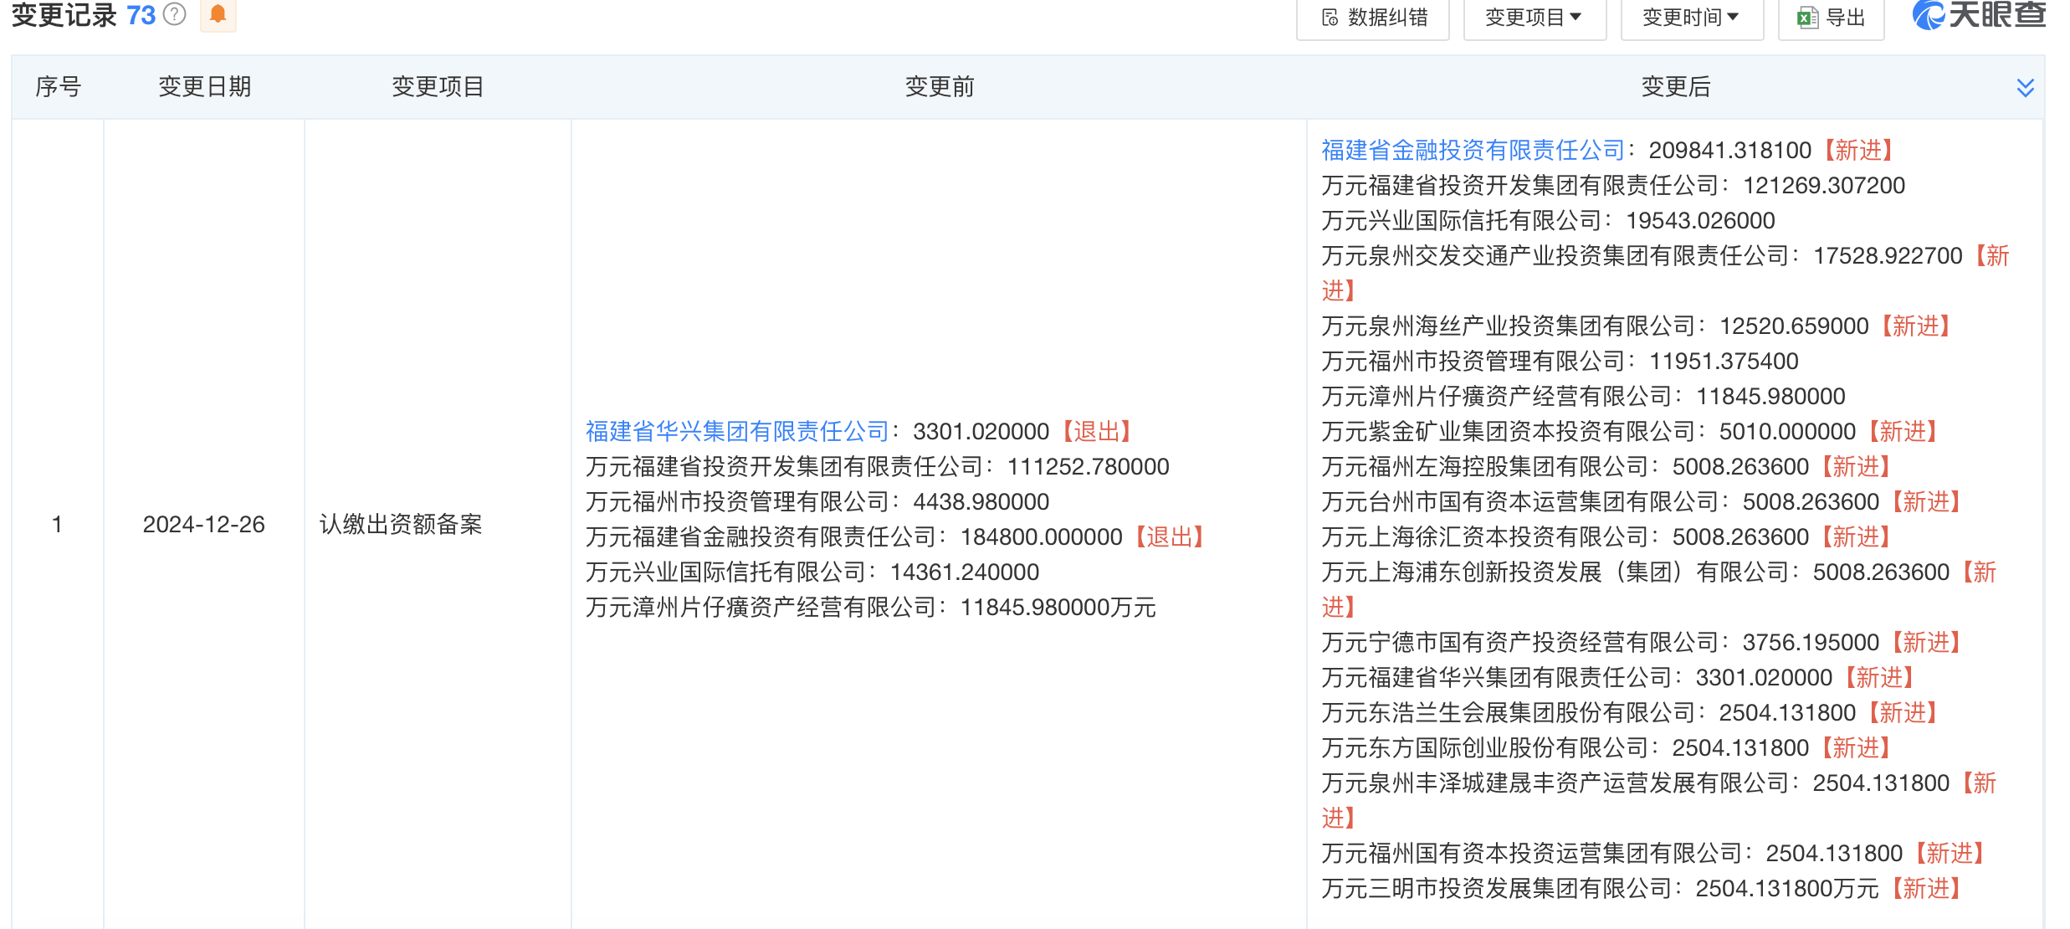This screenshot has height=929, width=2070.
Task: Click 万元福建省金融投资有限责任公司: 184800.000000 退出 line
Action: (x=894, y=536)
